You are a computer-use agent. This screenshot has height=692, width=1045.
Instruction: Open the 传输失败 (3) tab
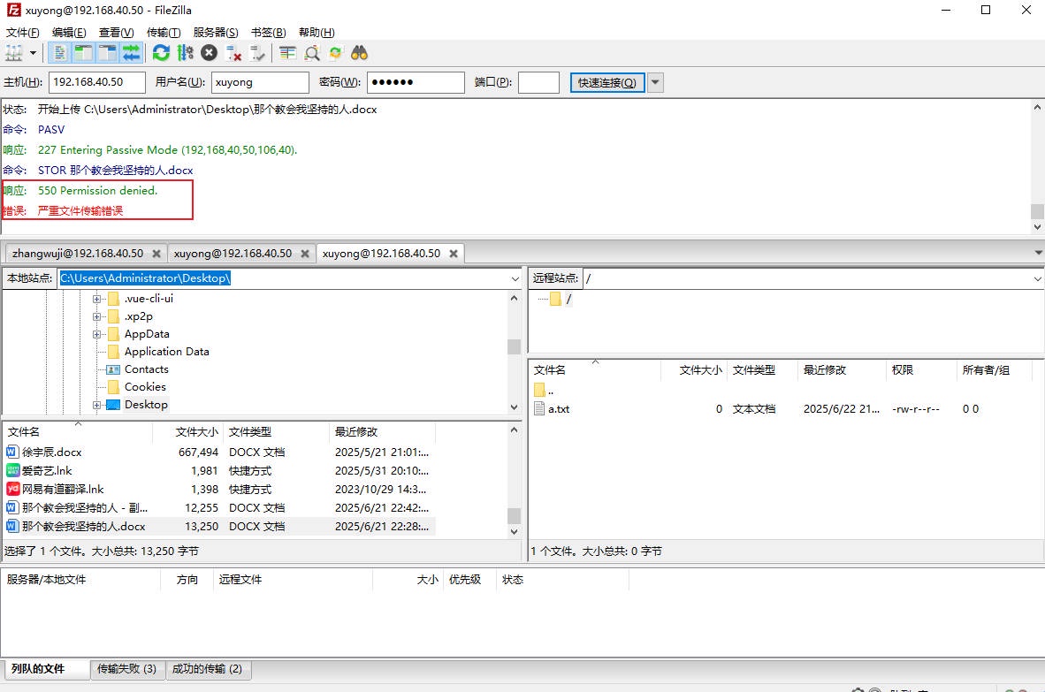pyautogui.click(x=127, y=669)
